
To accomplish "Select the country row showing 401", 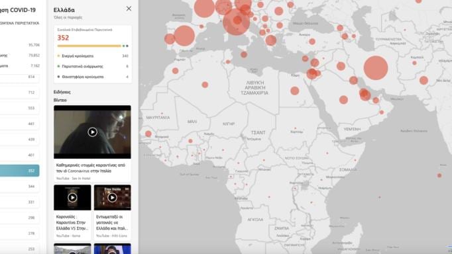I will point(19,155).
